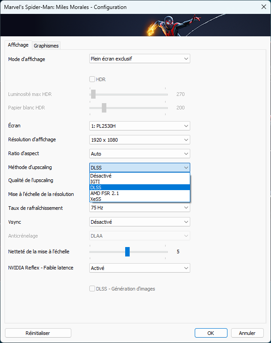The image size is (271, 343).
Task: Confirm settings with the OK button
Action: pyautogui.click(x=211, y=333)
